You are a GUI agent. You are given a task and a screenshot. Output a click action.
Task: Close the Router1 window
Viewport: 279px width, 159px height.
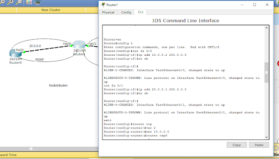pos(267,5)
